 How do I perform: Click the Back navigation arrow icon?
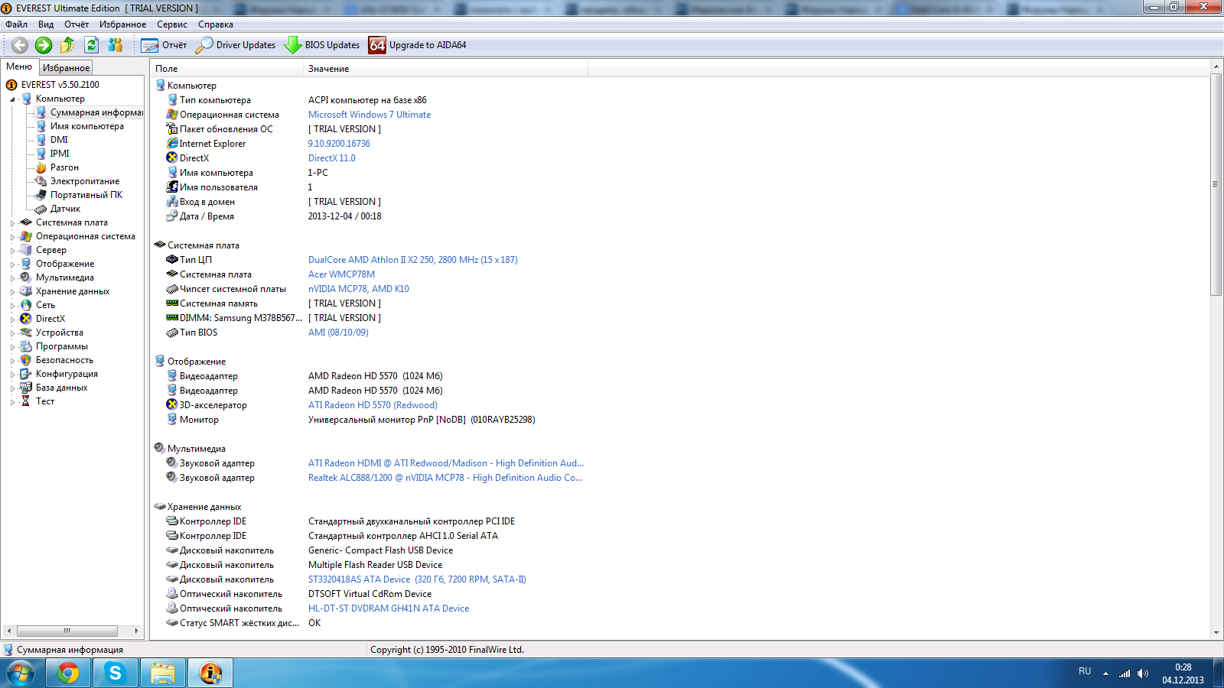[x=20, y=45]
